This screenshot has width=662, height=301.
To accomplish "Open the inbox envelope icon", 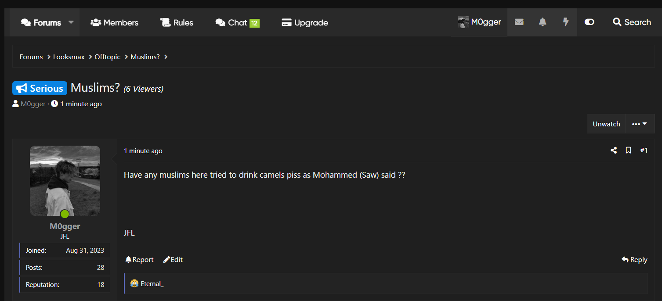I will (x=519, y=22).
